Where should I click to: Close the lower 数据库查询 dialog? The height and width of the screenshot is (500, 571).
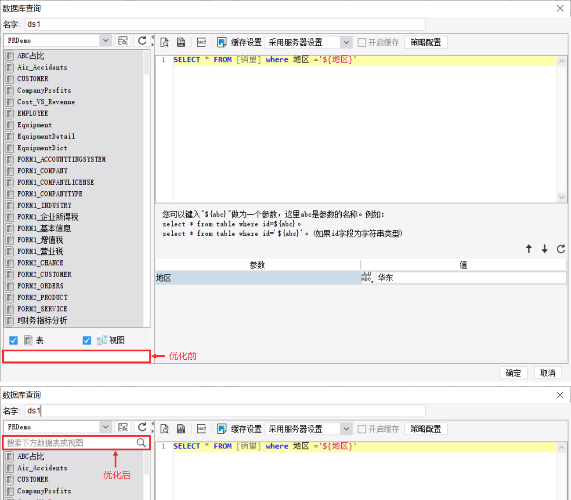coord(560,395)
